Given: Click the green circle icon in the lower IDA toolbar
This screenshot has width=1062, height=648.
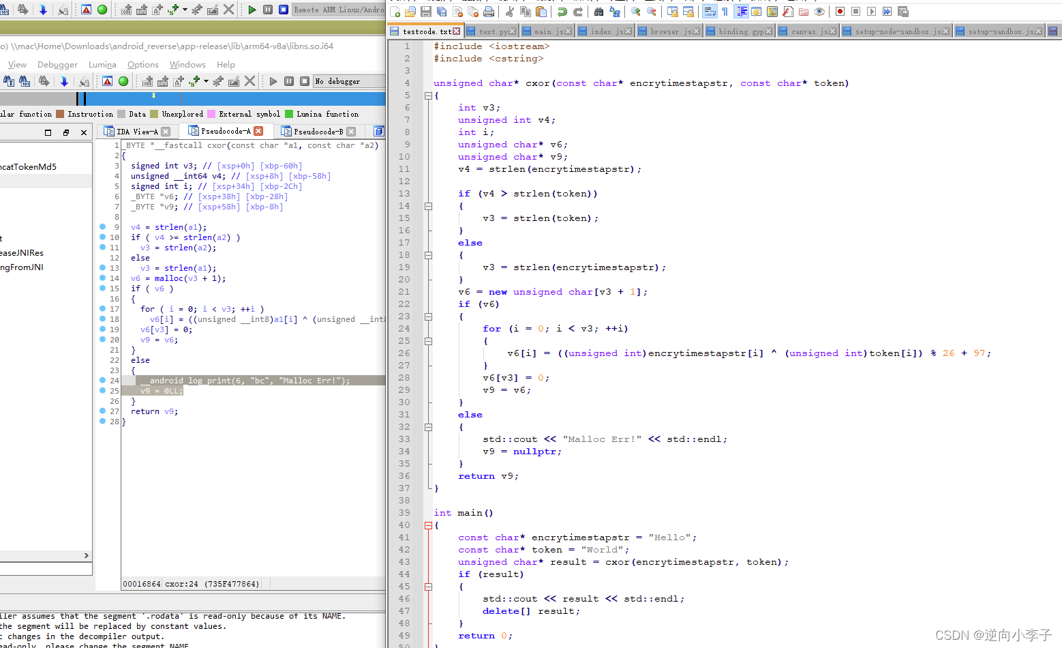Looking at the screenshot, I should [123, 81].
